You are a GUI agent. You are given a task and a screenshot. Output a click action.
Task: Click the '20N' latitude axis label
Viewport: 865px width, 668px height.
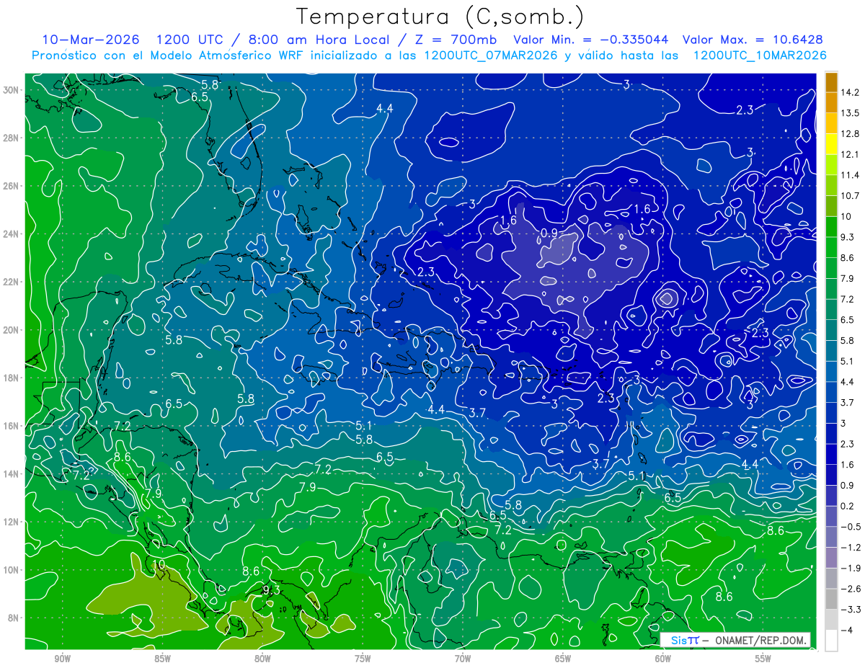[x=12, y=330]
